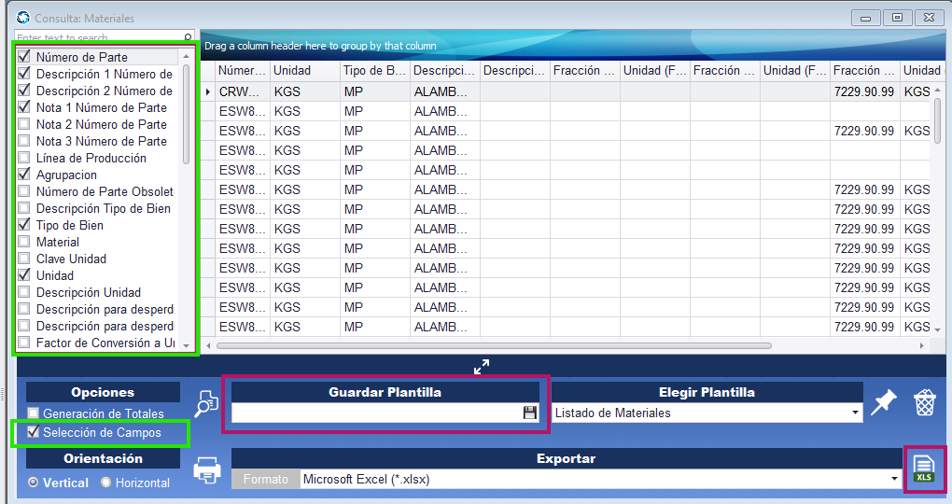Viewport: 952px width, 504px height.
Task: Sort by the Unidad column header
Action: pos(302,71)
